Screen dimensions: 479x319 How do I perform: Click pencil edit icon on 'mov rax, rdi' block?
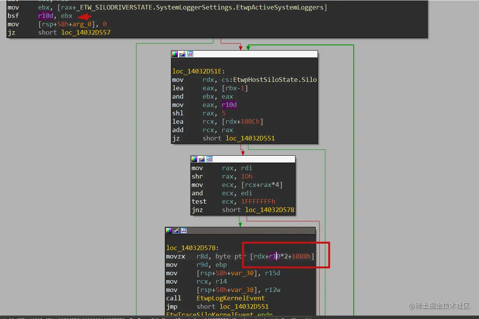(202, 159)
